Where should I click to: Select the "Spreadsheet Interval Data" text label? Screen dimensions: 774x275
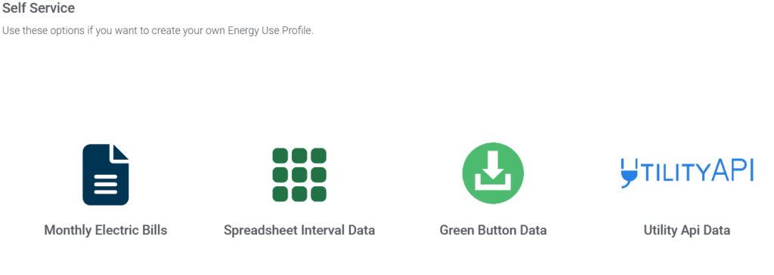[x=299, y=231]
